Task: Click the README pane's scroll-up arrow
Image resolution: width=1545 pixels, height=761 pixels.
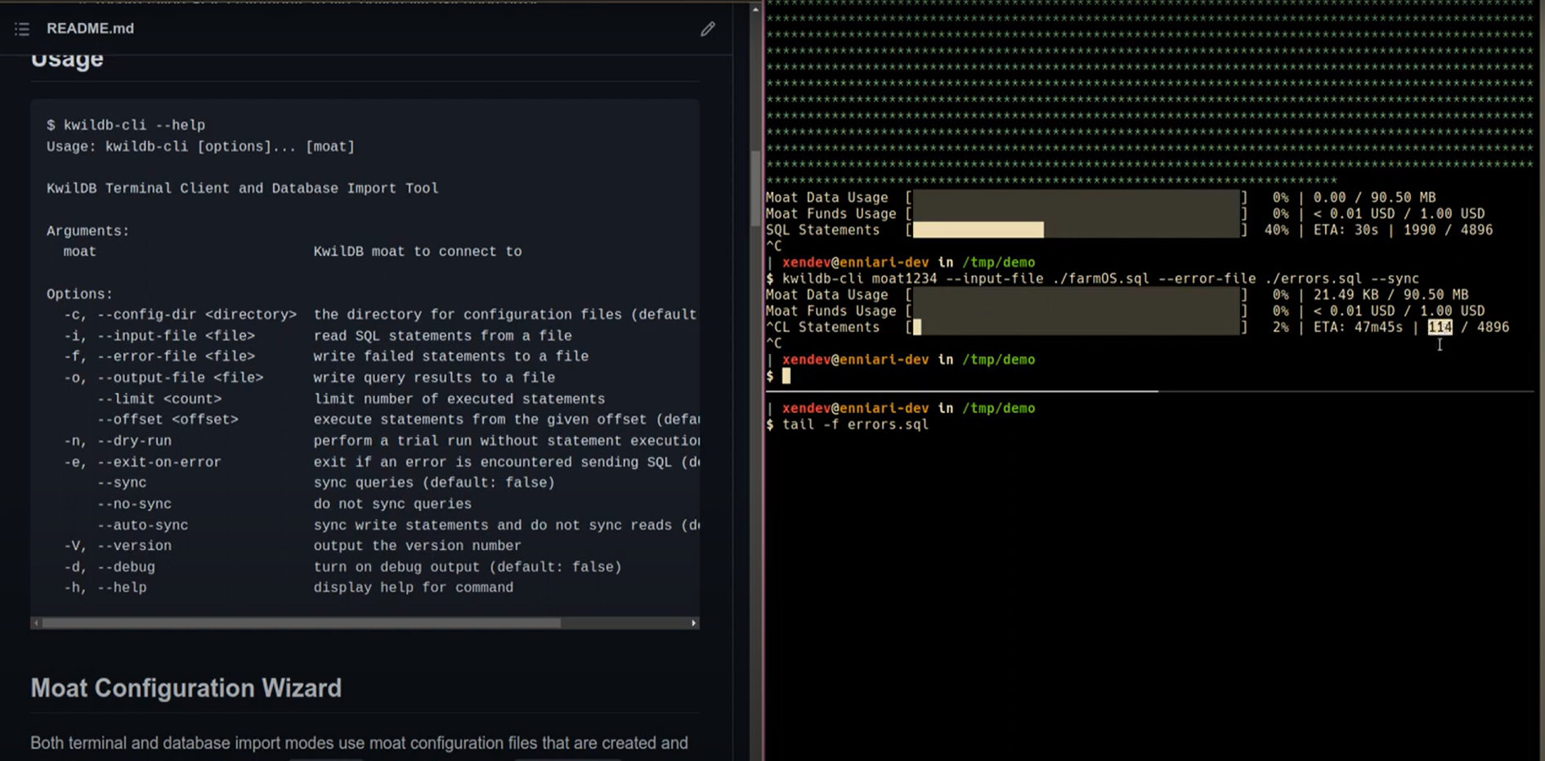Action: (x=755, y=9)
